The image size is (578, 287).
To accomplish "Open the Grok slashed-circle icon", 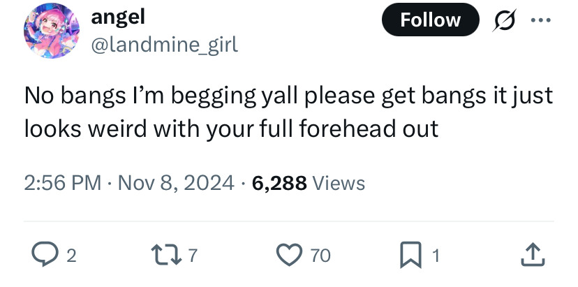I will coord(504,20).
